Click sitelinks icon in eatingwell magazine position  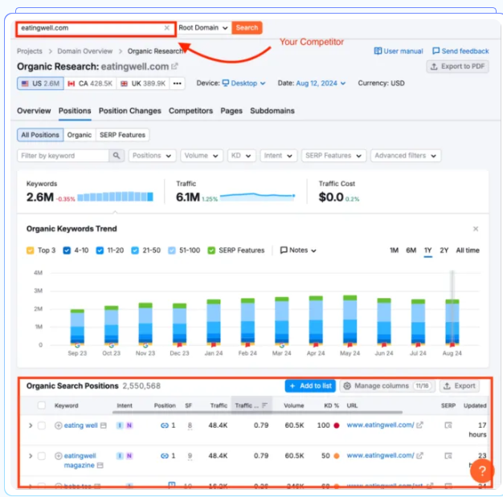point(165,456)
